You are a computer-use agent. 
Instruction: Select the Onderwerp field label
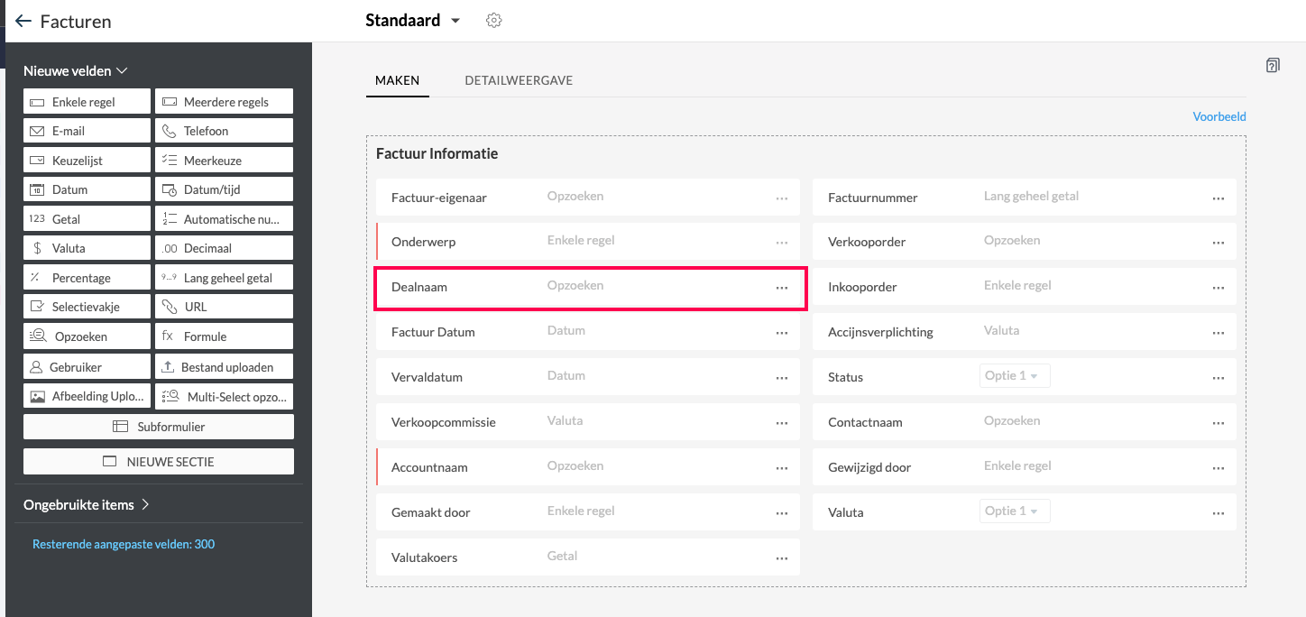point(423,242)
